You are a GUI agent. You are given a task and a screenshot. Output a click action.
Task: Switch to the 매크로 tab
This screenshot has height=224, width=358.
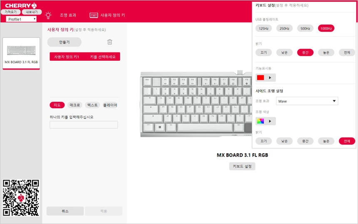(75, 105)
